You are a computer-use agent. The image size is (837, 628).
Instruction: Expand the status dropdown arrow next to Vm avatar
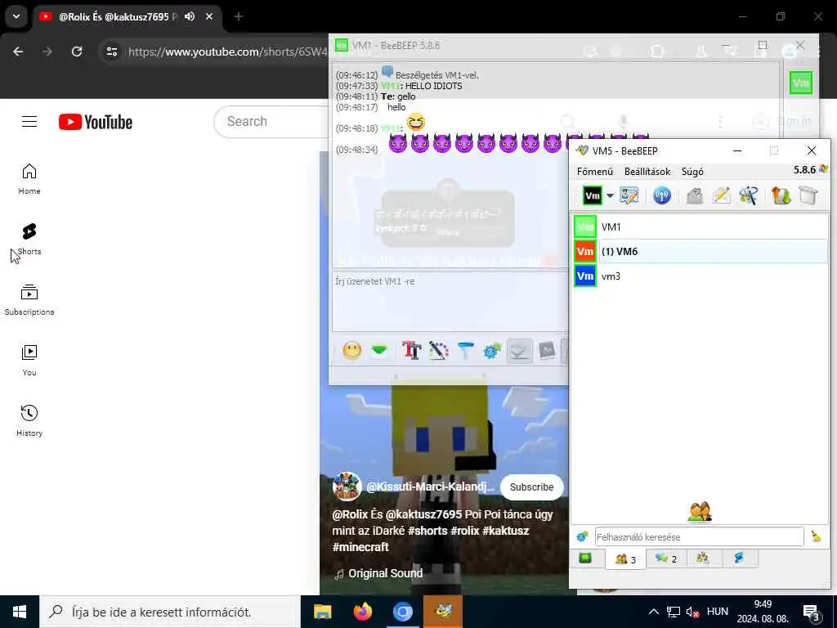(x=610, y=195)
